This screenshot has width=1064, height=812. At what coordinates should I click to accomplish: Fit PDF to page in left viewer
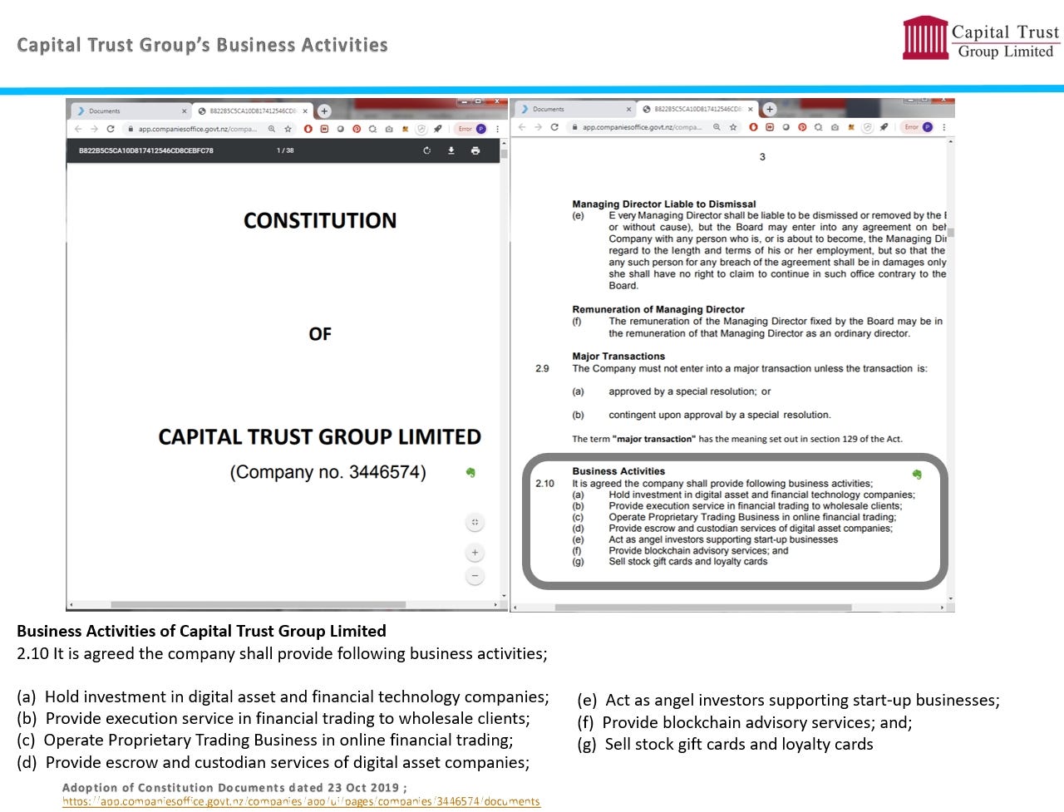pos(475,523)
